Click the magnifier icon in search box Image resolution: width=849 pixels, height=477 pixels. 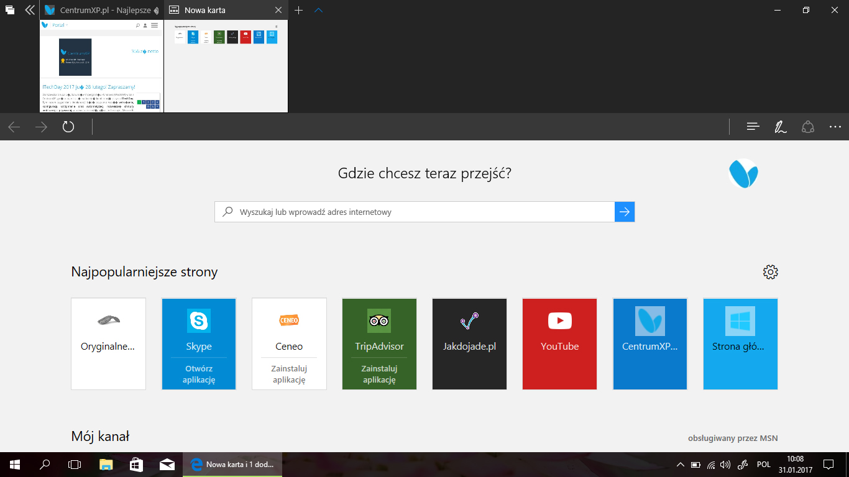click(228, 212)
